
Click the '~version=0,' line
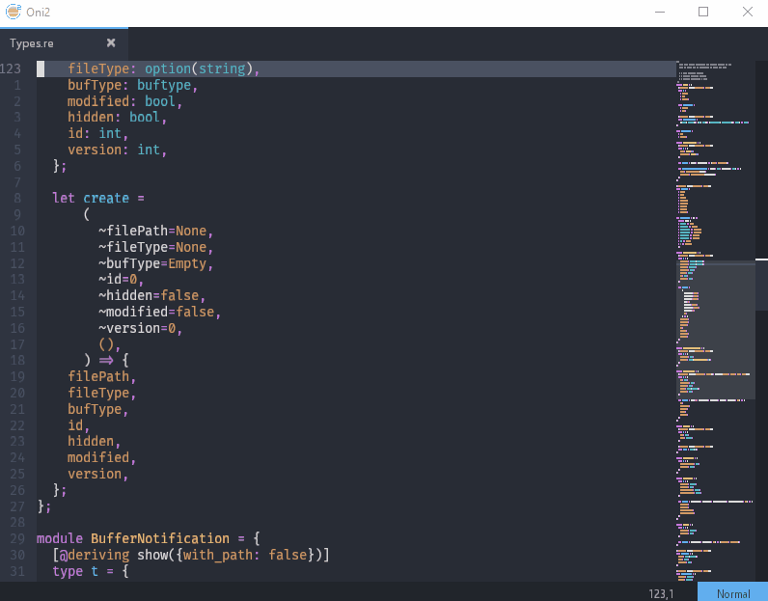pos(140,328)
